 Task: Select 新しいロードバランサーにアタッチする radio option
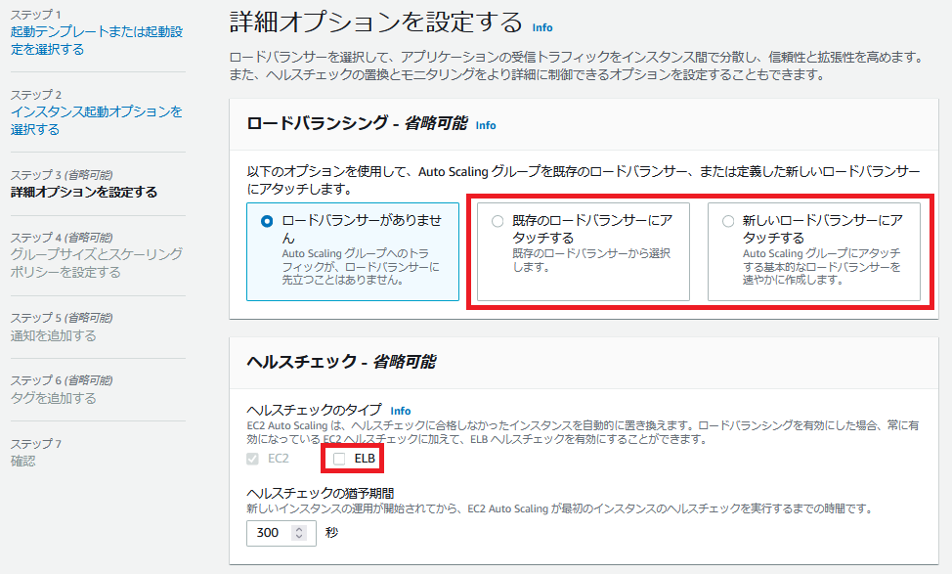728,221
